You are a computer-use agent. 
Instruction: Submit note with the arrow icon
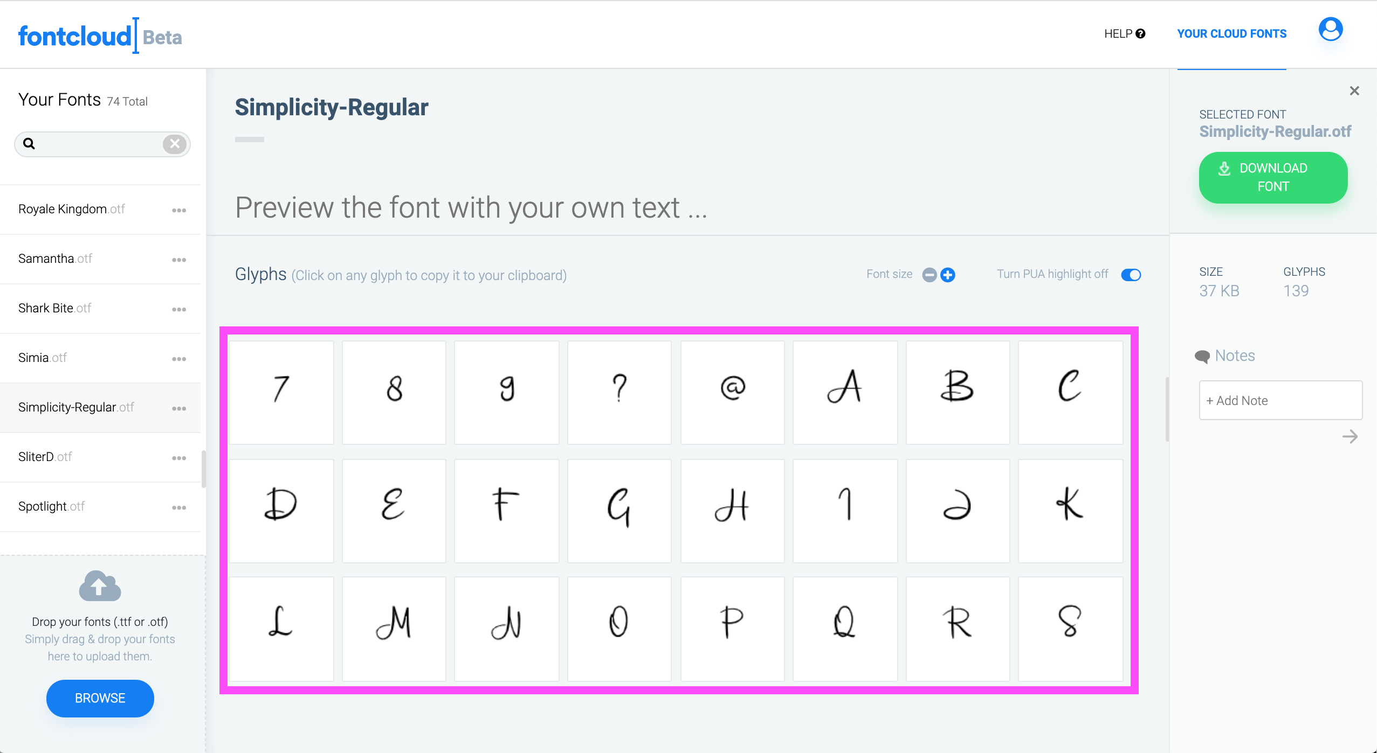tap(1350, 436)
